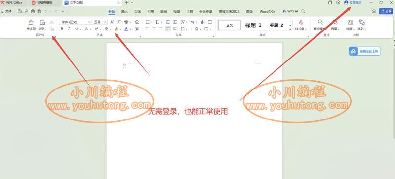Expand the styles gallery arrow
This screenshot has width=395, height=179.
click(290, 29)
